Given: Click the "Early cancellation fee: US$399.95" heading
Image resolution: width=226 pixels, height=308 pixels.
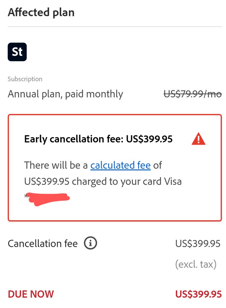Looking at the screenshot, I should tap(98, 139).
